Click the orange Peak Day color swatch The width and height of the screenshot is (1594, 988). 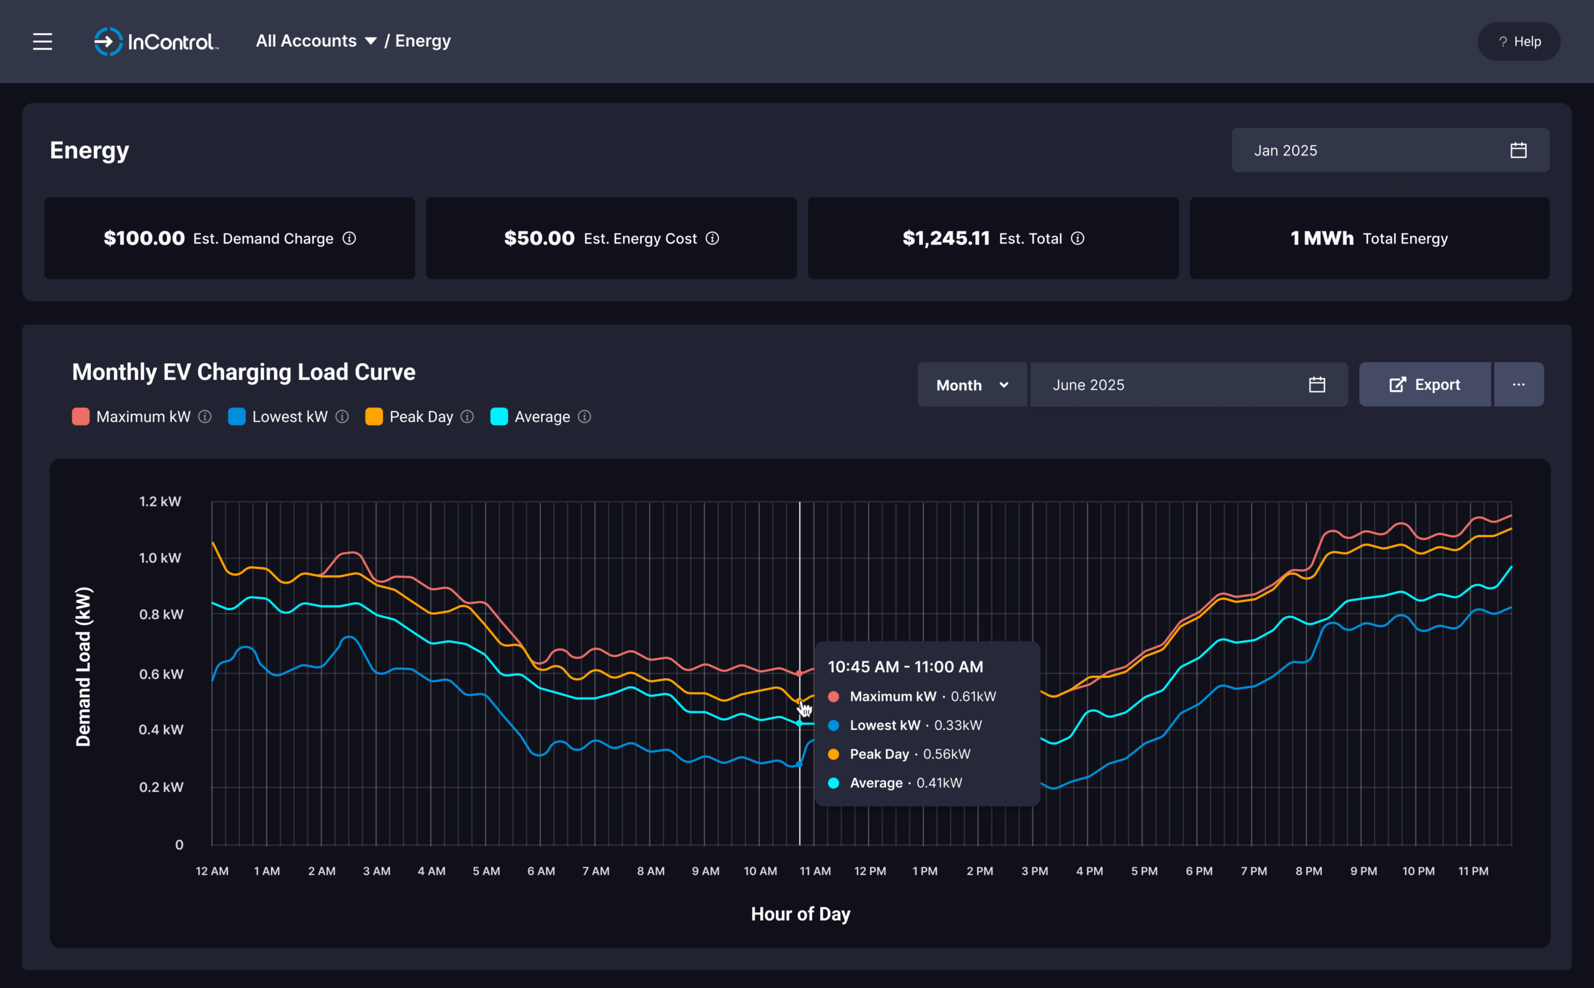click(374, 417)
